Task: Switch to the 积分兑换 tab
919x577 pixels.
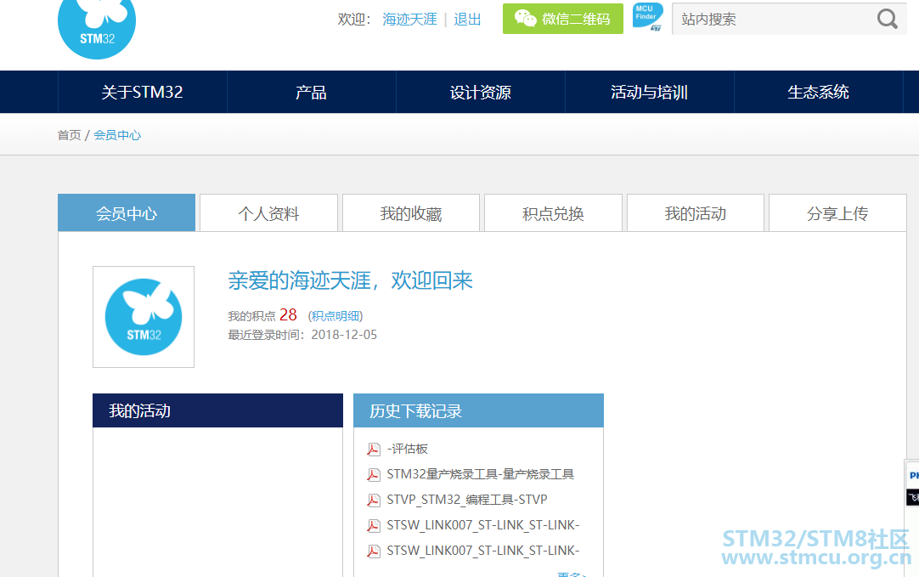Action: pos(553,212)
